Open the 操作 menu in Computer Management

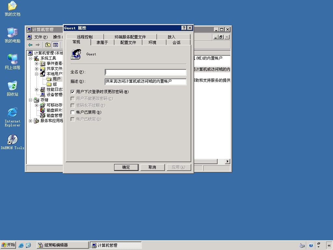[x=58, y=37]
